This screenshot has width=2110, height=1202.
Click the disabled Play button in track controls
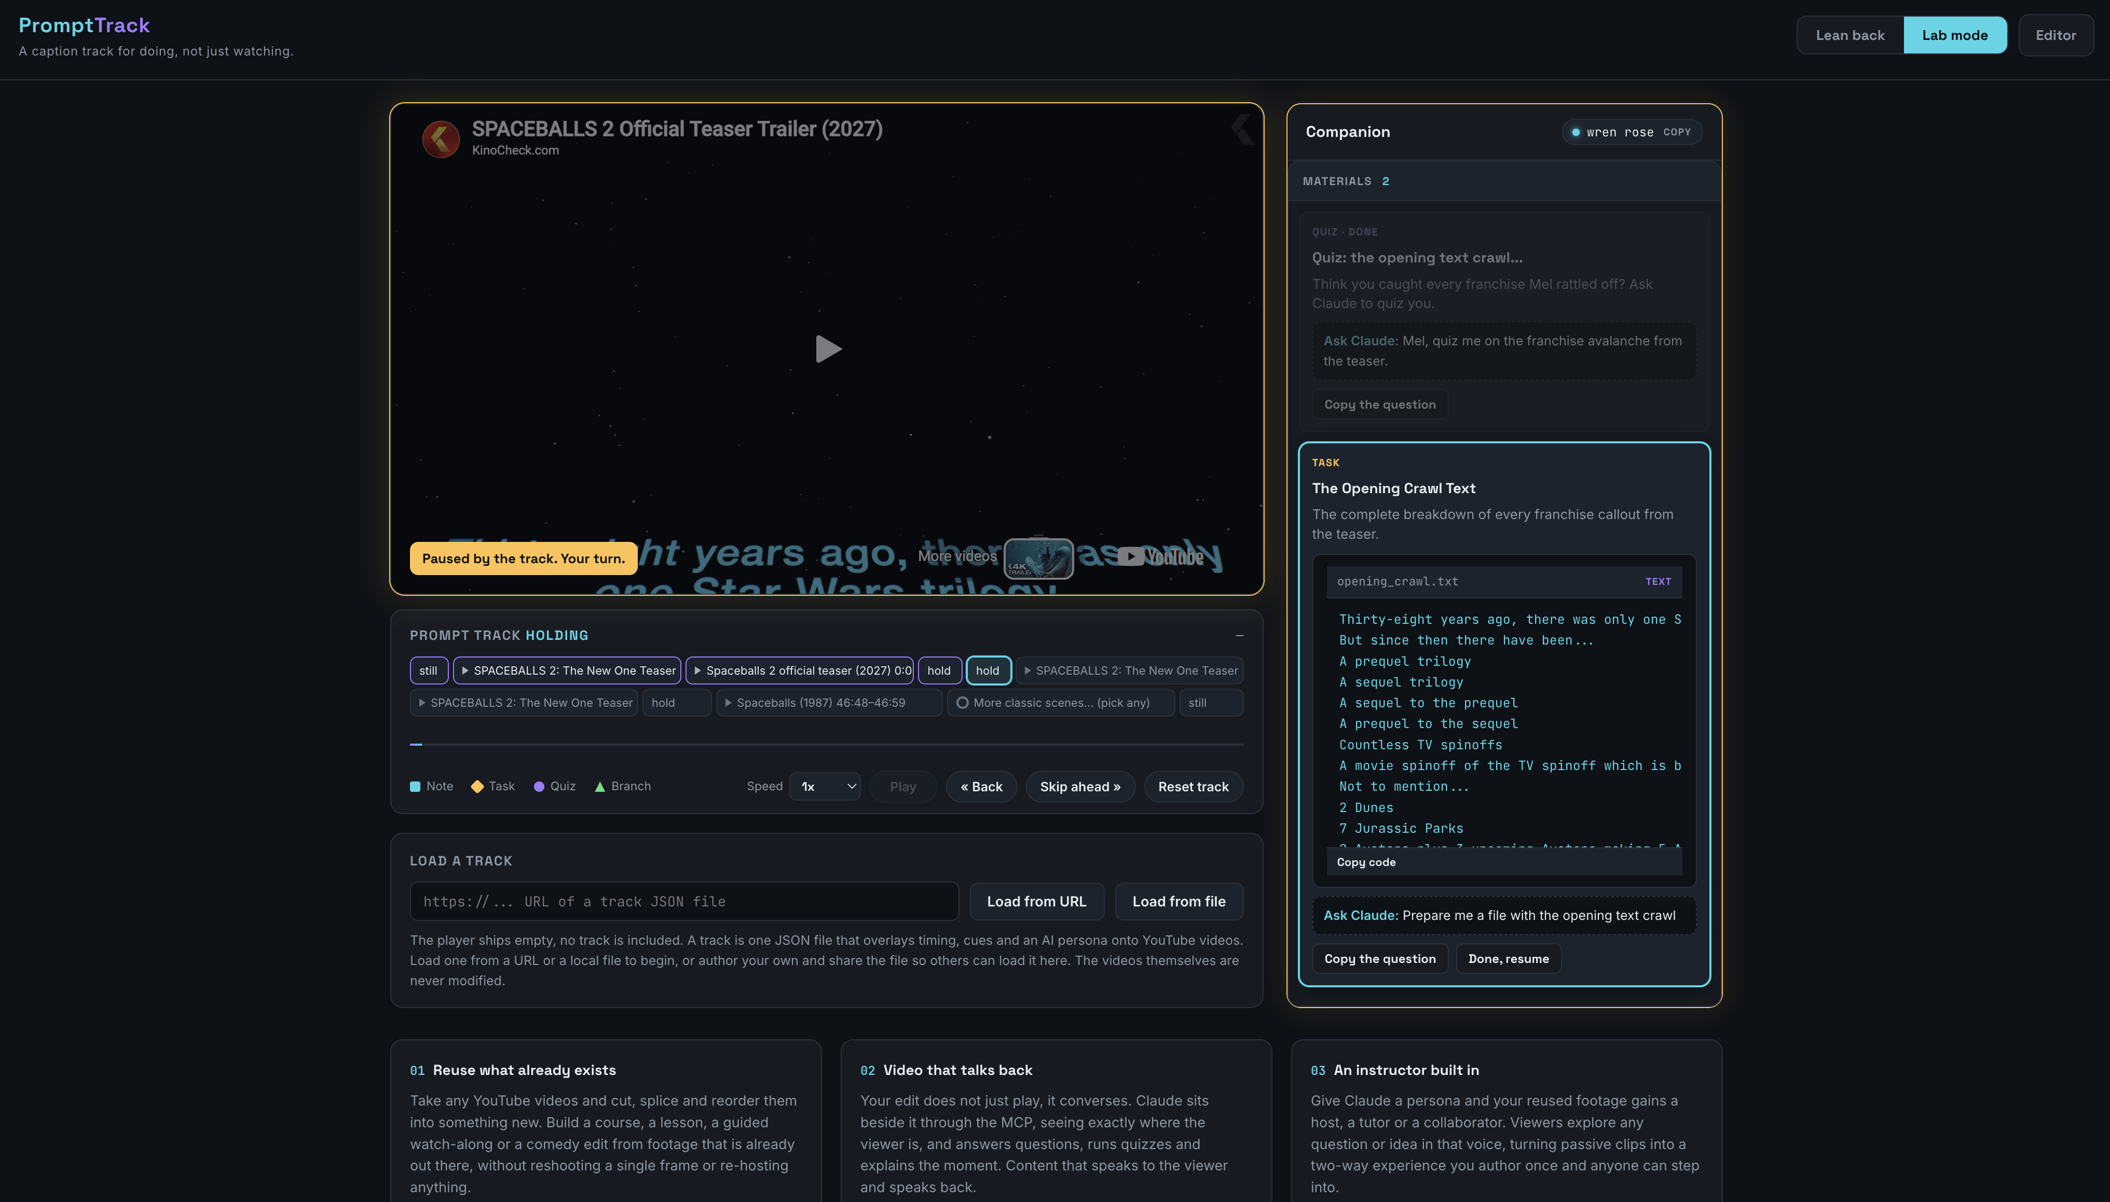[902, 787]
